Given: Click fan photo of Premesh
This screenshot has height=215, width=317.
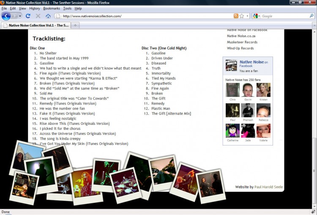Looking at the screenshot, I should 248,110.
